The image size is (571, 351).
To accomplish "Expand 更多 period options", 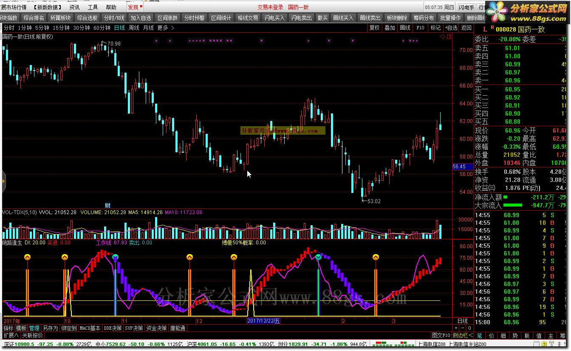I will click(165, 28).
